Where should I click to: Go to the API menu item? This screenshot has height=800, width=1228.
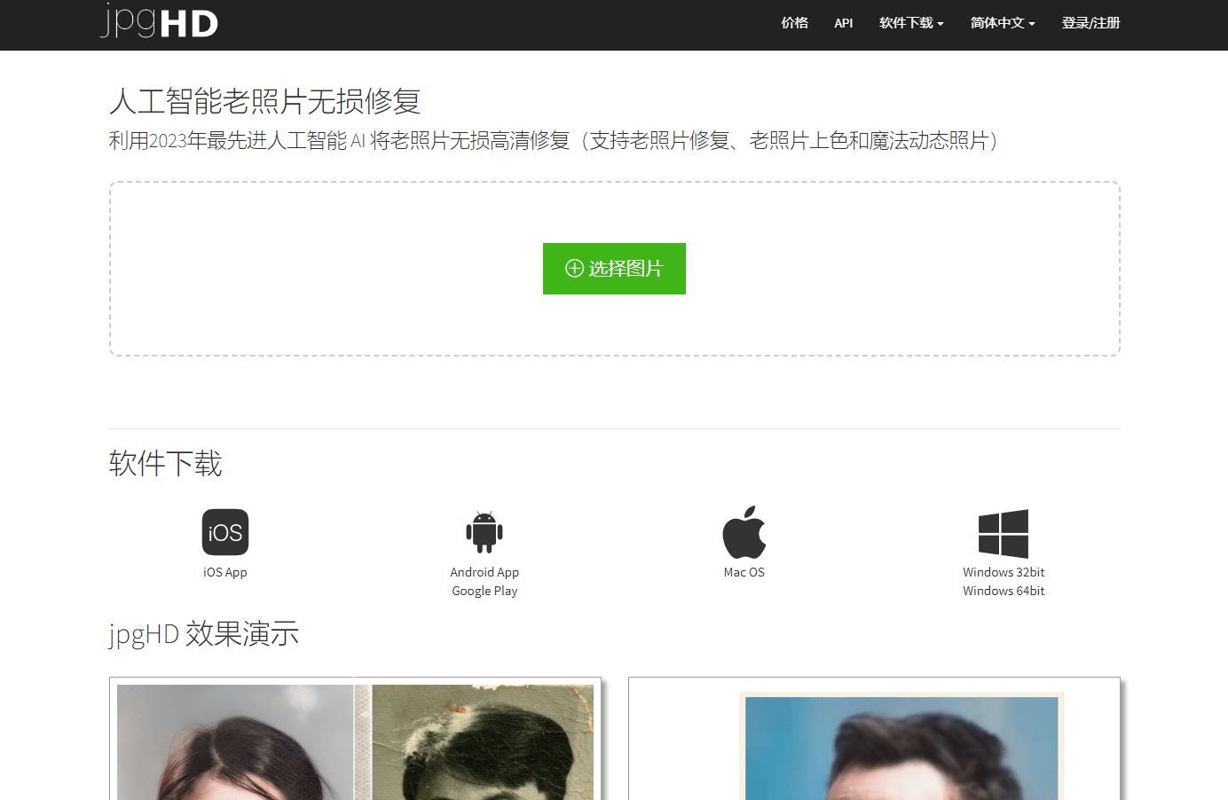pyautogui.click(x=843, y=23)
